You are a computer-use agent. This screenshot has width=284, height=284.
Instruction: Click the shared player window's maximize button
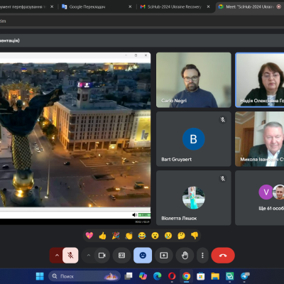coord(136,55)
